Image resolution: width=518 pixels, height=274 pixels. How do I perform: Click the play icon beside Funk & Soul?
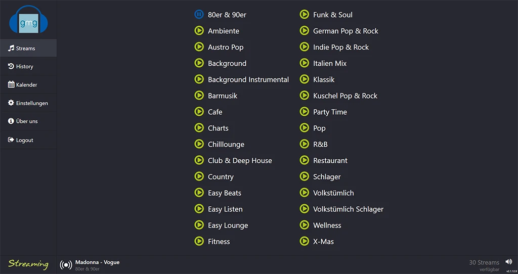[305, 15]
